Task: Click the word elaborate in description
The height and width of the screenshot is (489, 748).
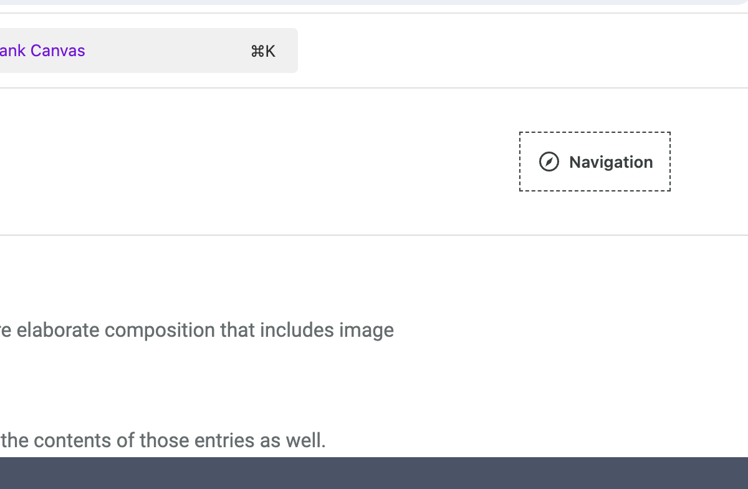Action: [x=58, y=330]
